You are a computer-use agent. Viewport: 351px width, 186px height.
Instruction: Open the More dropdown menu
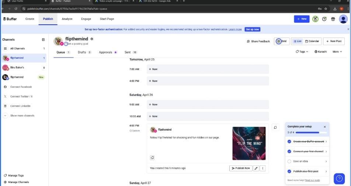point(337,52)
